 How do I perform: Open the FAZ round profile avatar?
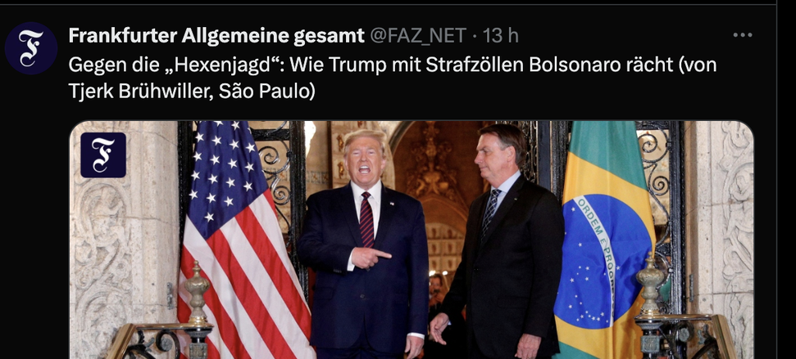31,48
